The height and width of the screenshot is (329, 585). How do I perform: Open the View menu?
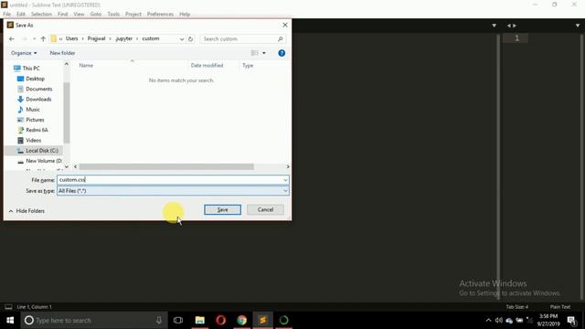pos(79,14)
